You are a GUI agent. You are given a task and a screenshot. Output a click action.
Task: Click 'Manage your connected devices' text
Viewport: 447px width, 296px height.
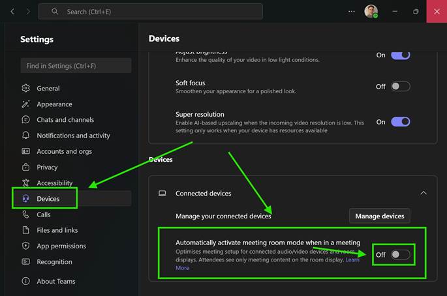[x=223, y=216]
